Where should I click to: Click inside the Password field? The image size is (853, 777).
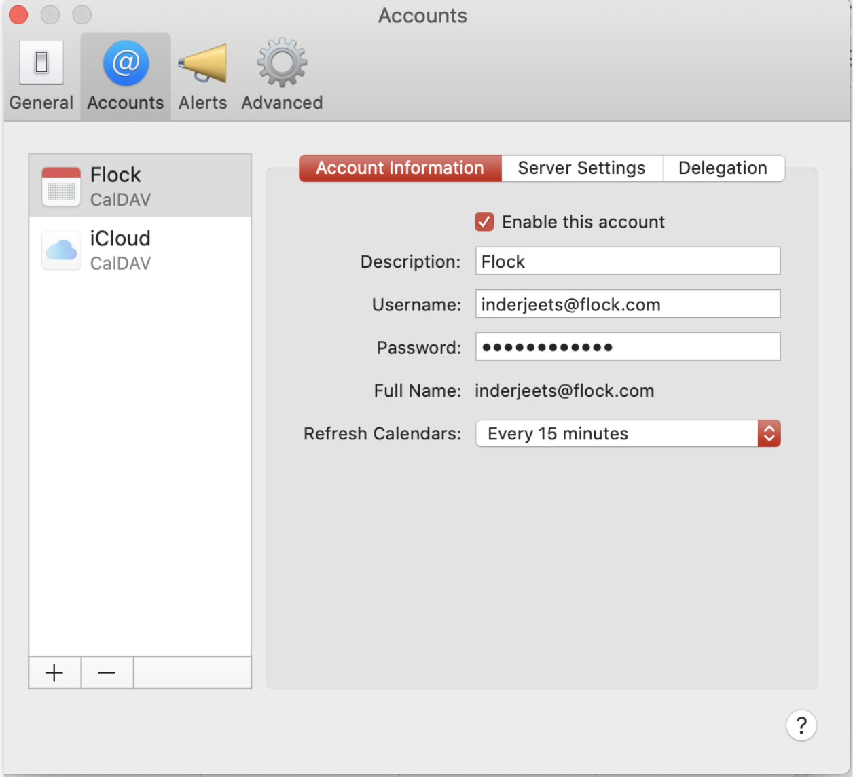[627, 346]
